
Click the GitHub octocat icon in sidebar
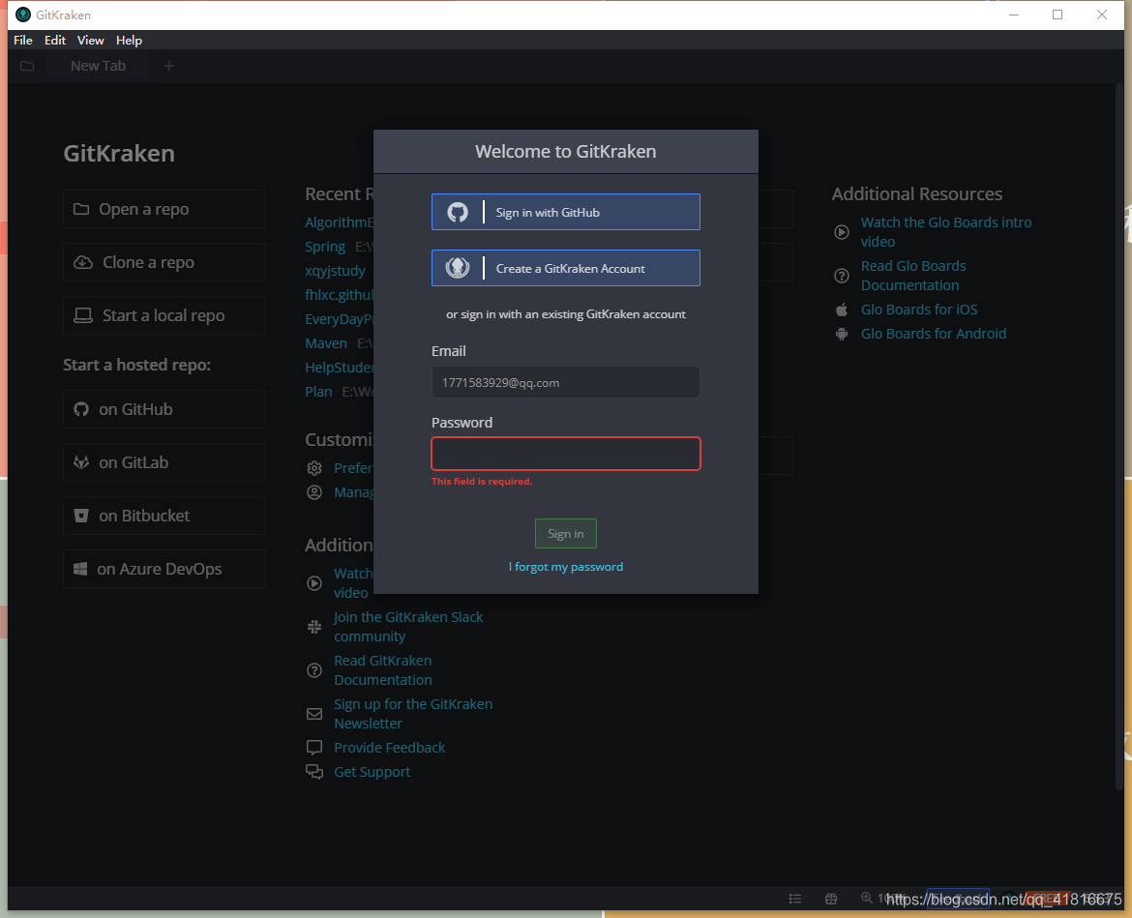pyautogui.click(x=81, y=409)
